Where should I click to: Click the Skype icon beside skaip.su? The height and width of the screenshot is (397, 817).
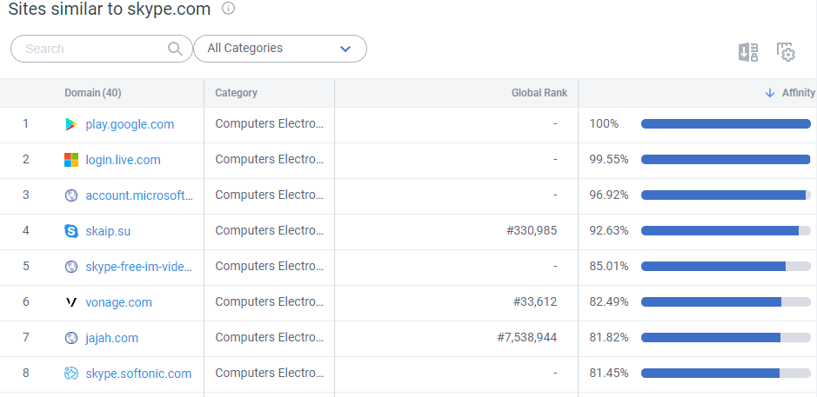(x=70, y=231)
